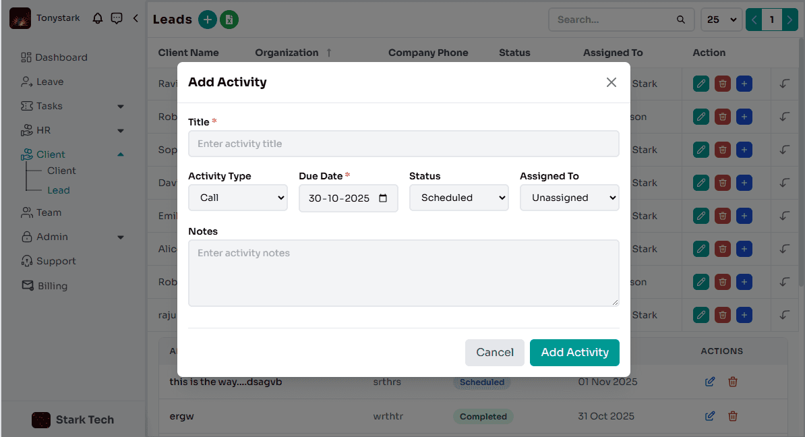The image size is (805, 437).
Task: Click the activity Title input field
Action: (403, 144)
